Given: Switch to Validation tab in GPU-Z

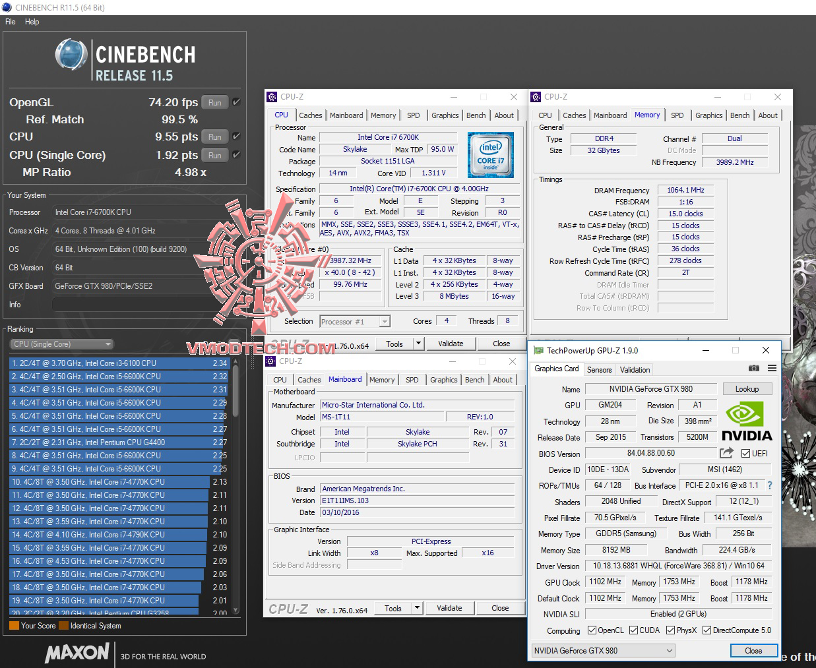Looking at the screenshot, I should pos(635,370).
